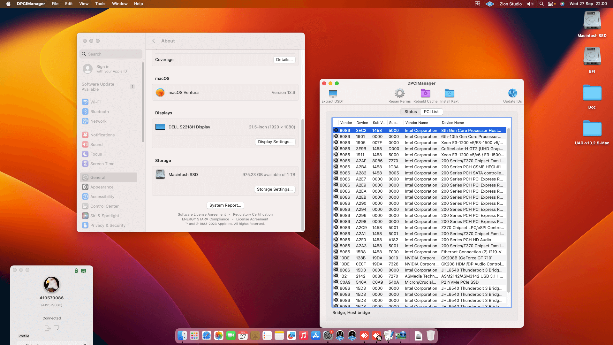Open Rebuild Cache toolbar icon

425,93
